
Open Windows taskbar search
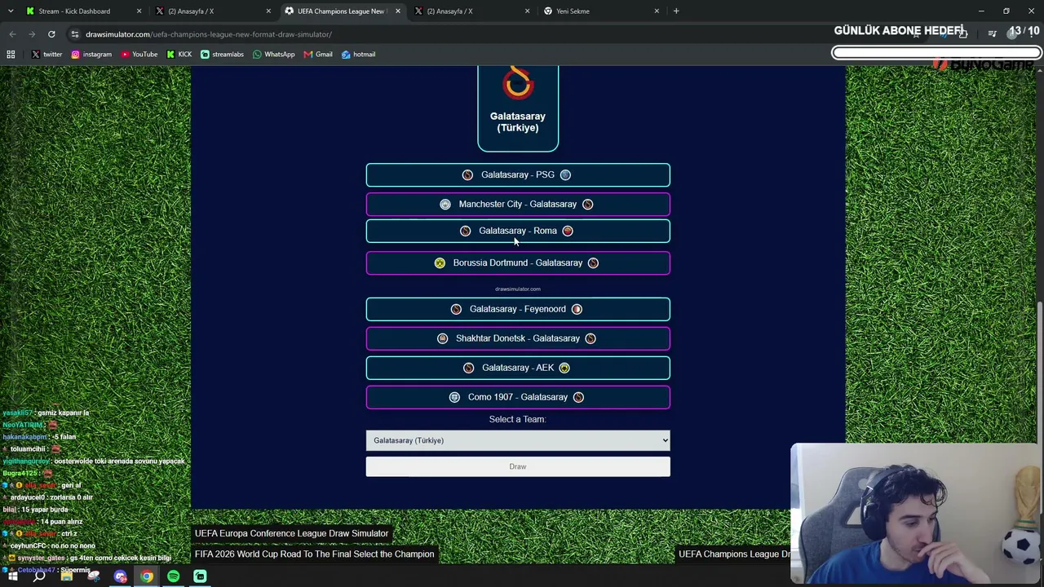(x=39, y=576)
